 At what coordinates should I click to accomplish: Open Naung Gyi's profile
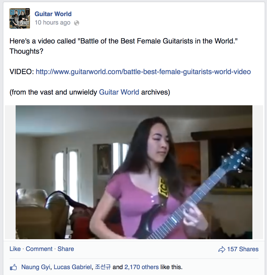click(x=36, y=267)
